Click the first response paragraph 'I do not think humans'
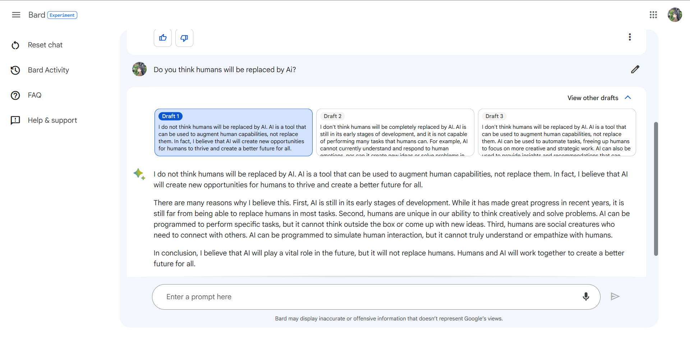 [x=391, y=179]
